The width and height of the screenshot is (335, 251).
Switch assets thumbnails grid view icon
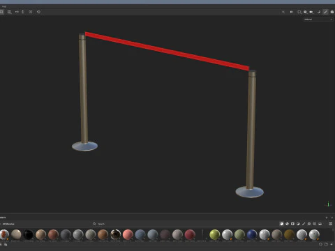click(x=331, y=224)
